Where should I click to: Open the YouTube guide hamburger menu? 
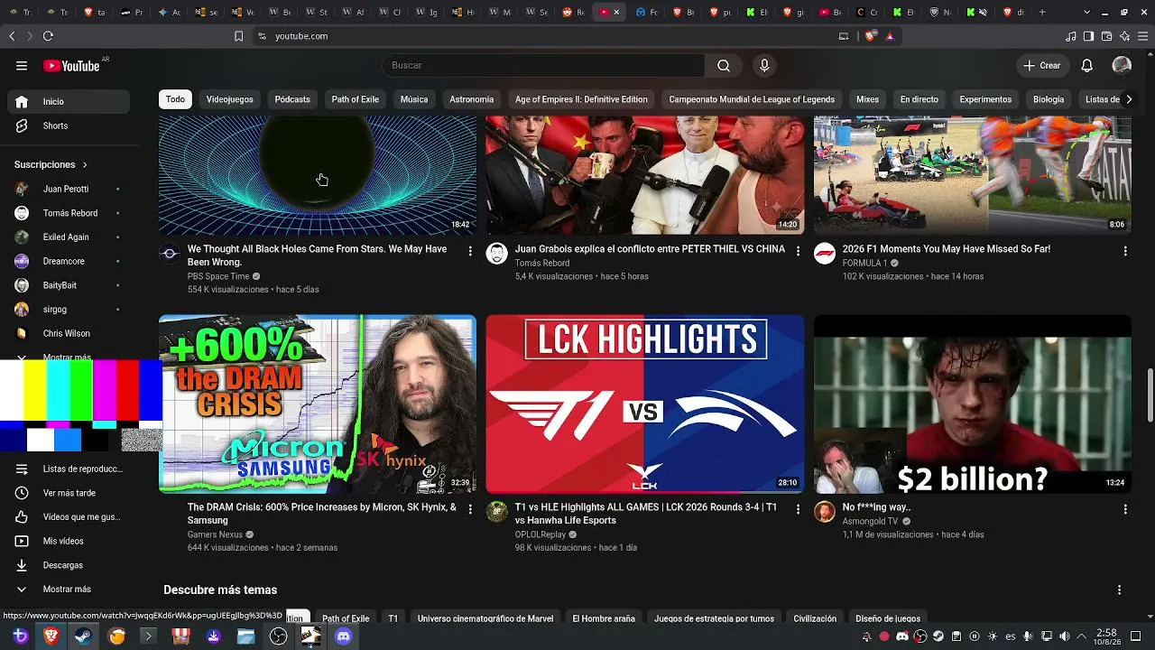point(22,65)
